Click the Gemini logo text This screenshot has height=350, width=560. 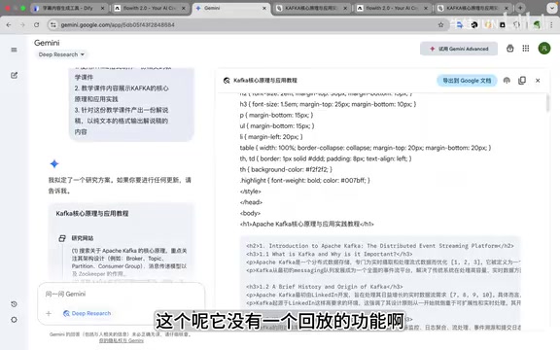click(x=47, y=43)
